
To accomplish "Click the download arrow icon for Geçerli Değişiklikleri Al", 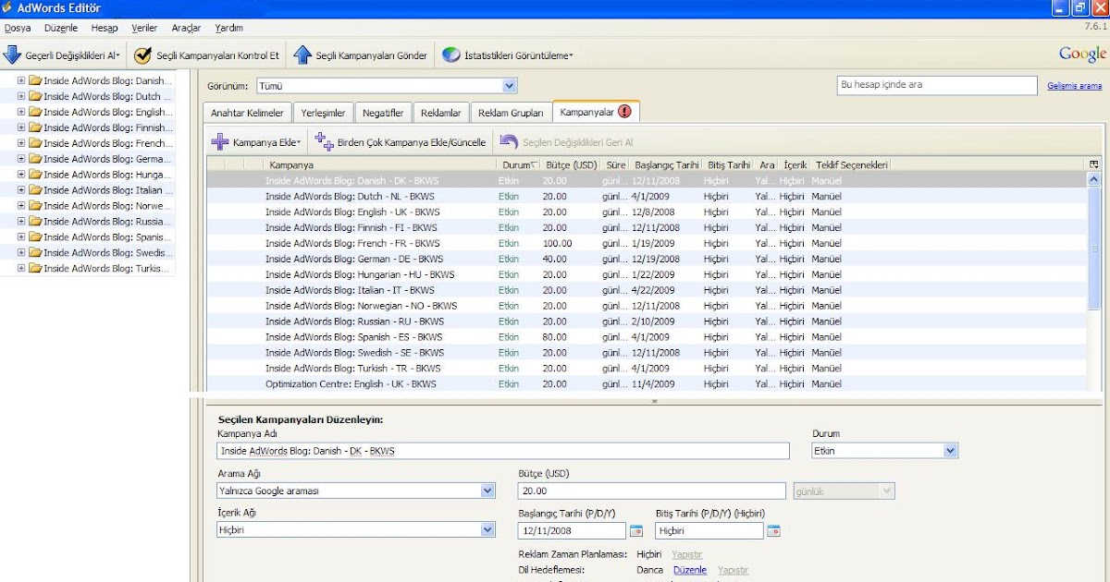I will (x=12, y=55).
